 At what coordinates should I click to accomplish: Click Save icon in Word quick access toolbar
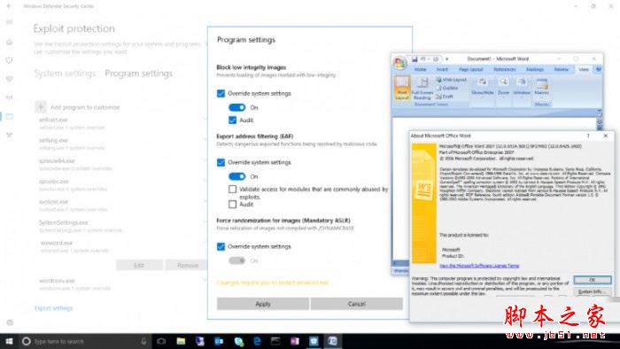coord(415,59)
